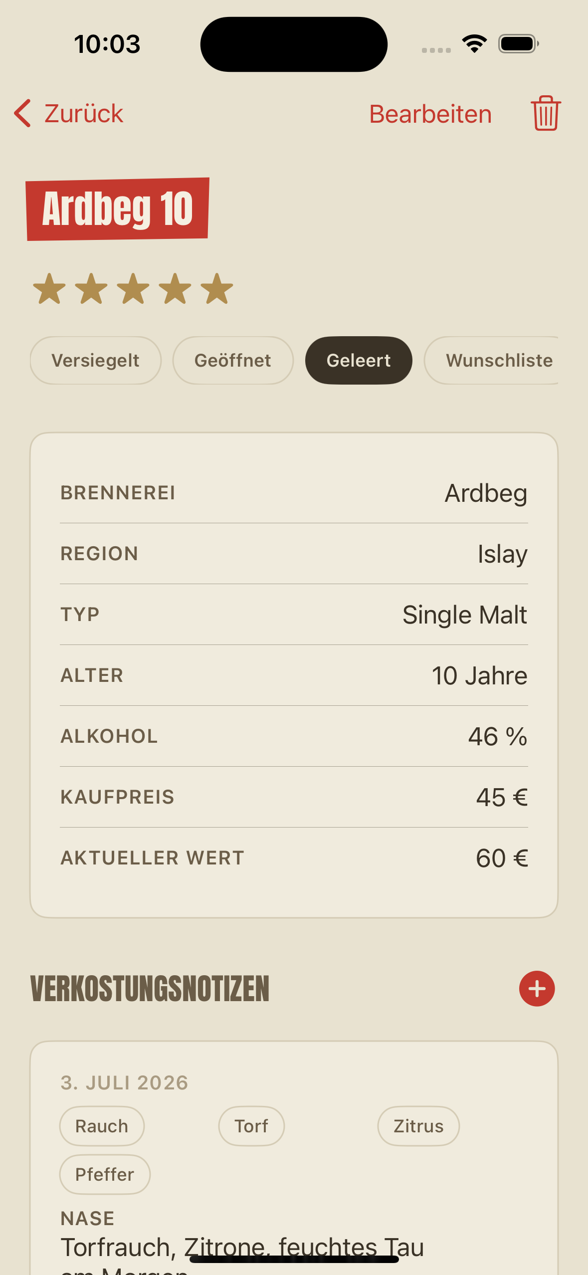This screenshot has width=588, height=1275.
Task: Set rating with the first star
Action: tap(49, 288)
